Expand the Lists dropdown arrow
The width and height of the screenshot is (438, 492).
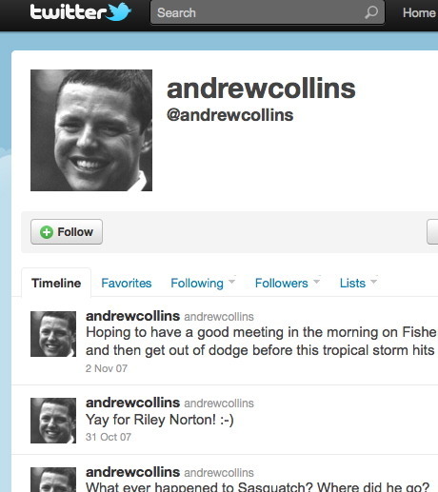tap(374, 282)
